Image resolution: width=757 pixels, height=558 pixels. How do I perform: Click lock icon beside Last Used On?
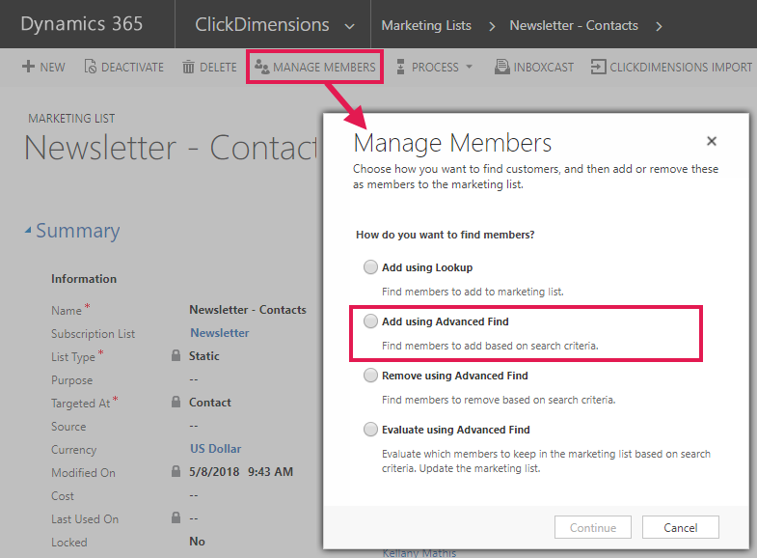point(176,517)
